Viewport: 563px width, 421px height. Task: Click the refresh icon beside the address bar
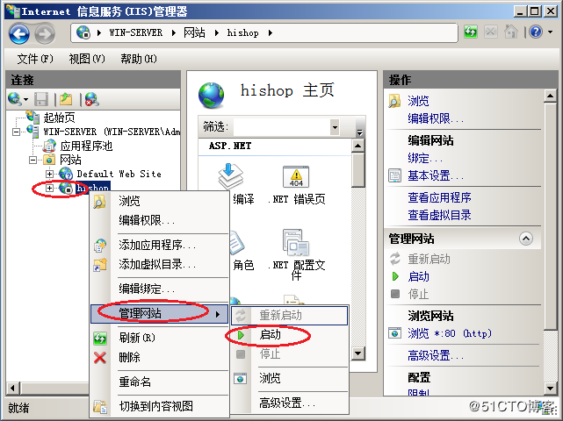(472, 32)
